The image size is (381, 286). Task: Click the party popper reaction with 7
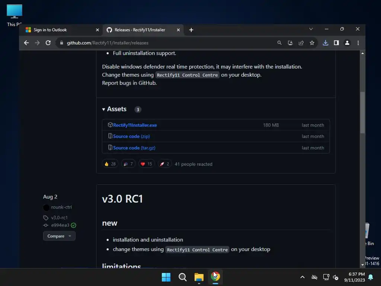(x=128, y=164)
